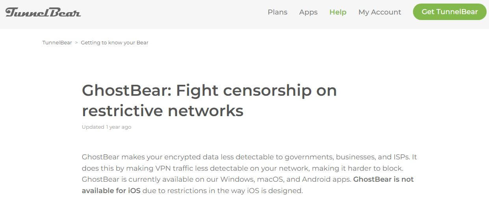The image size is (489, 197).
Task: Click the Updated 1 year ago timestamp
Action: pos(106,127)
